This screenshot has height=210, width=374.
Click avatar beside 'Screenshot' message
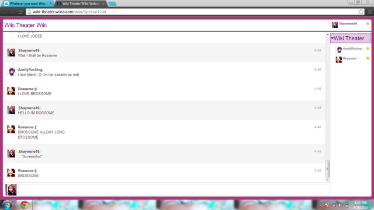[11, 153]
